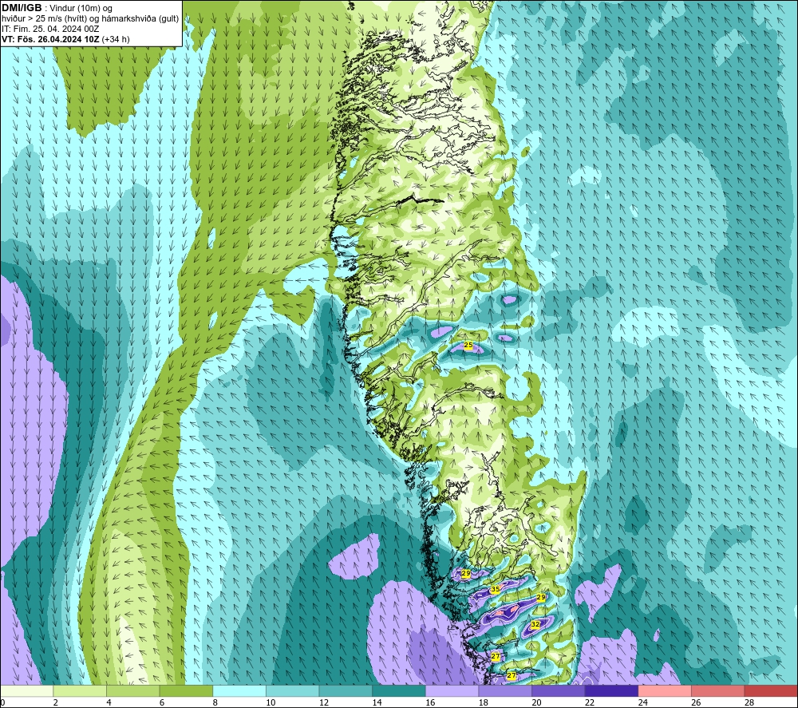This screenshot has height=708, width=798.
Task: Click the 'IT: Fim. 25. 04. 2024 00Z' line
Action: [x=50, y=29]
